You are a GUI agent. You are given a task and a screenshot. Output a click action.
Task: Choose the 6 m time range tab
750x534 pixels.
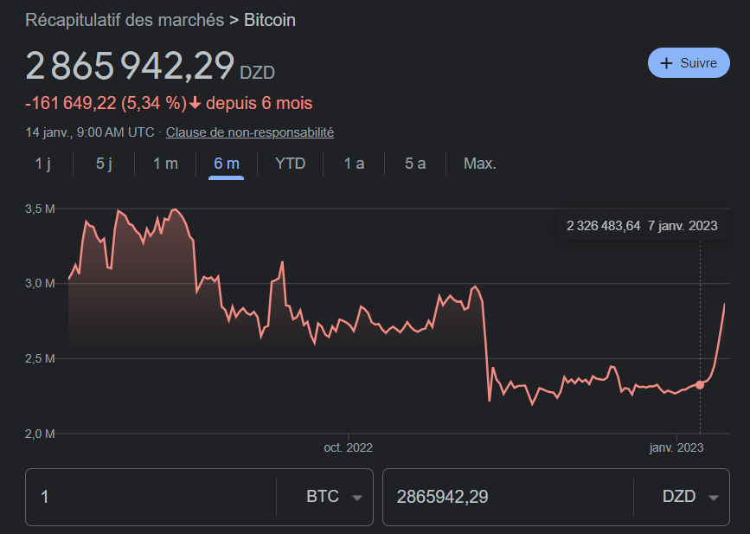pyautogui.click(x=227, y=164)
